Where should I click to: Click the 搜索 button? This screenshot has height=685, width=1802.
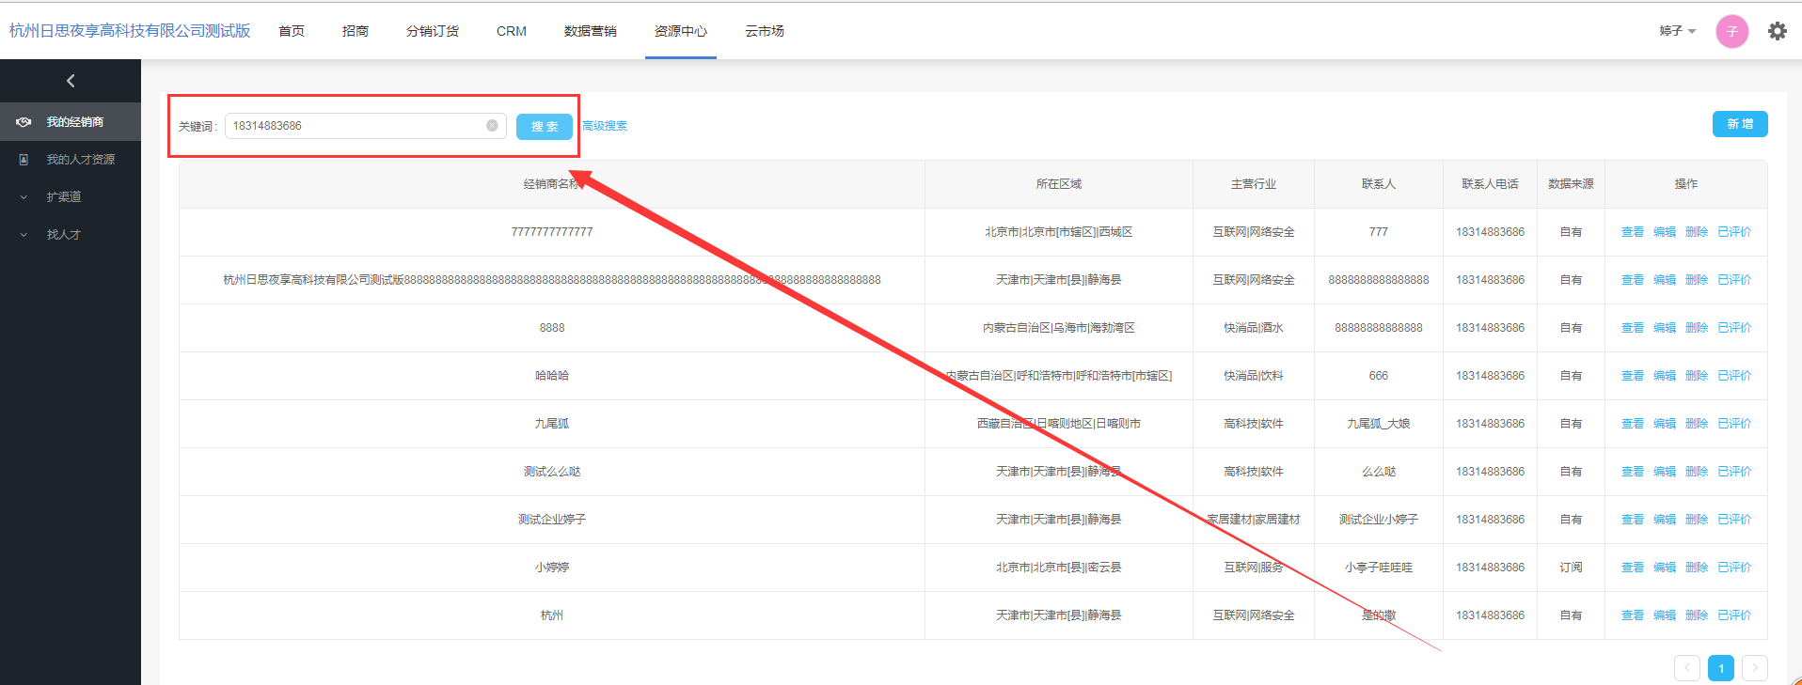point(544,126)
